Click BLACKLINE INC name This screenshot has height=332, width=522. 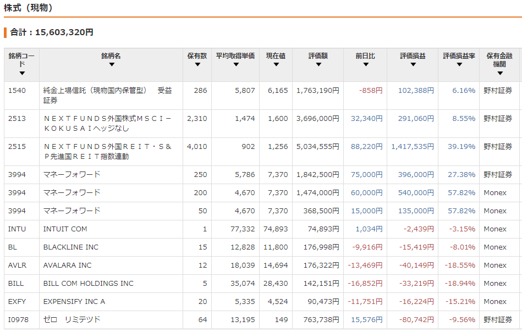71,247
